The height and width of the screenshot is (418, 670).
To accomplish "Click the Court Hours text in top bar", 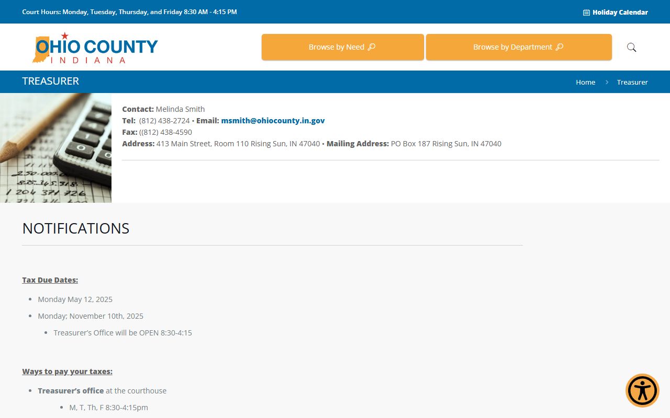I will (129, 11).
